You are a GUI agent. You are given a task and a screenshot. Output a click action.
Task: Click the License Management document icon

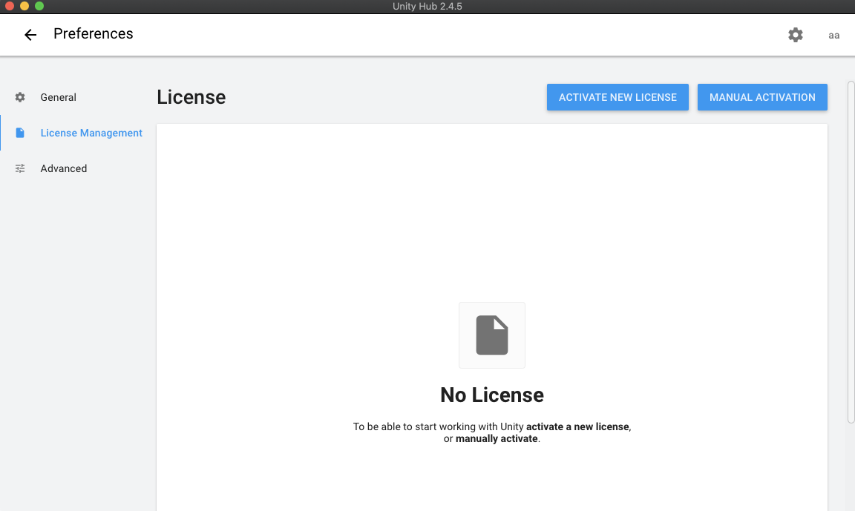[x=20, y=133]
